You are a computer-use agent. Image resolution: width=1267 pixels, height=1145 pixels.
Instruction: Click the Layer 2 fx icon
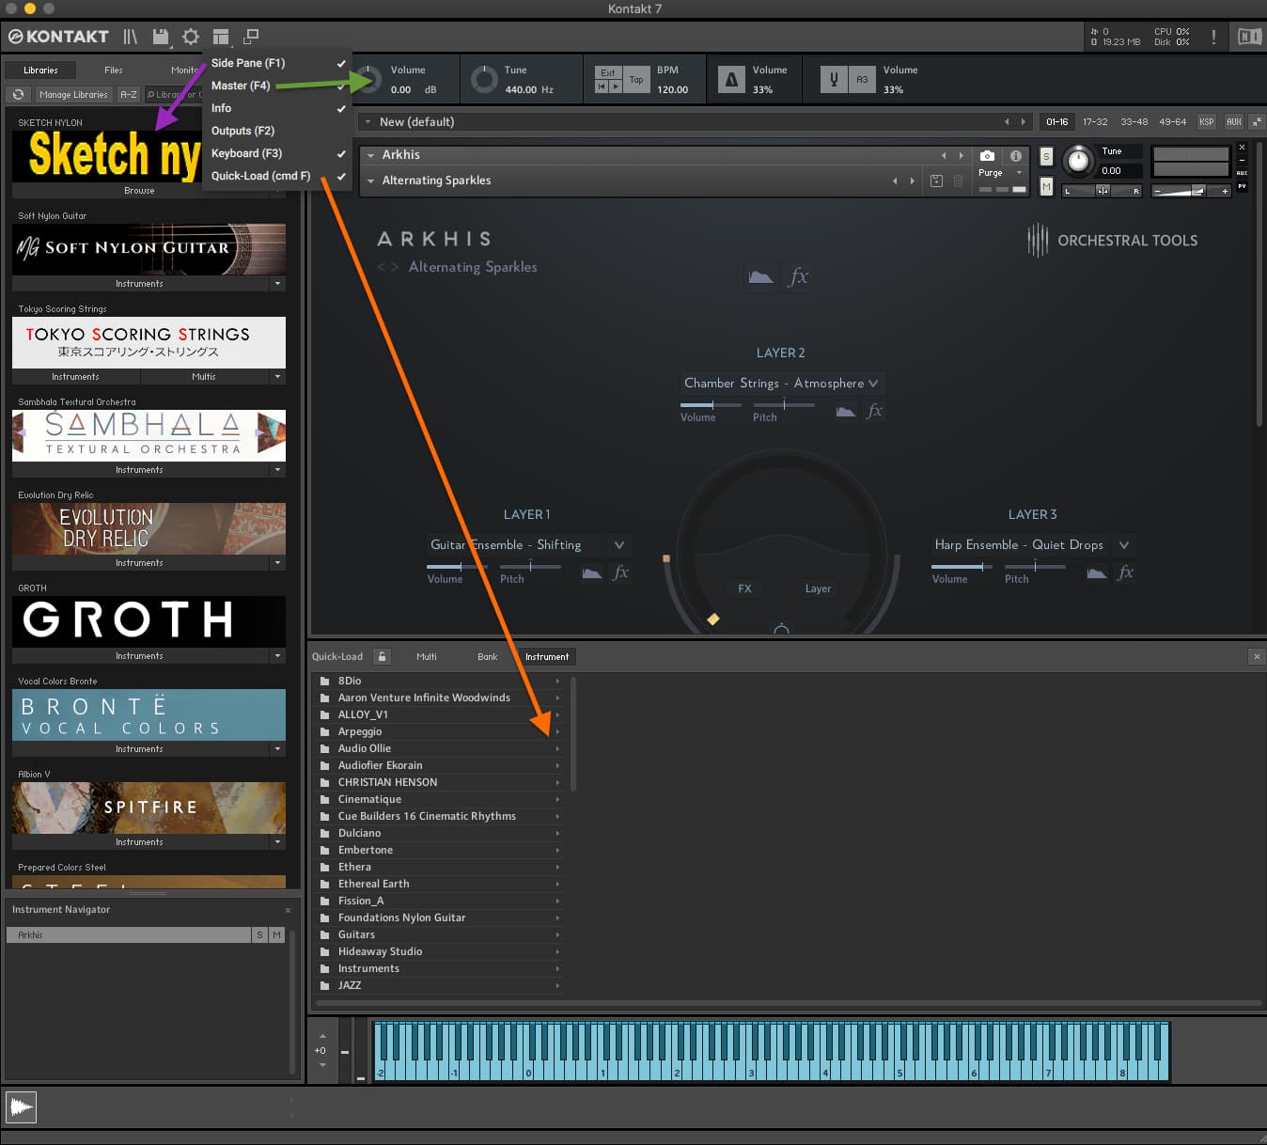(874, 411)
